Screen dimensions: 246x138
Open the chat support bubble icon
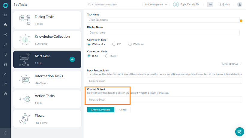click(x=239, y=131)
